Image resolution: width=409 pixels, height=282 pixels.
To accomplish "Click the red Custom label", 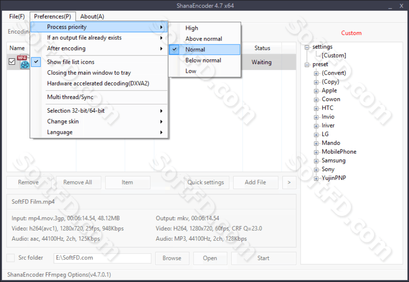I will (351, 33).
